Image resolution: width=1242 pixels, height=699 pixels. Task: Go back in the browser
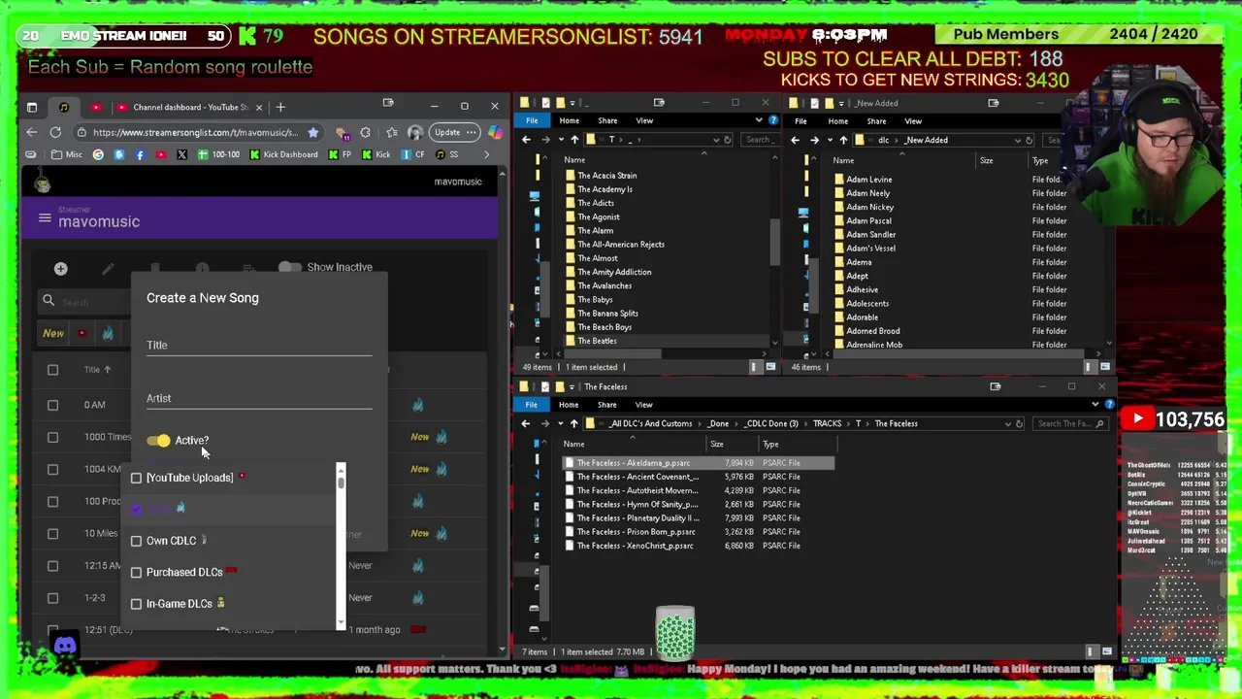pos(31,132)
